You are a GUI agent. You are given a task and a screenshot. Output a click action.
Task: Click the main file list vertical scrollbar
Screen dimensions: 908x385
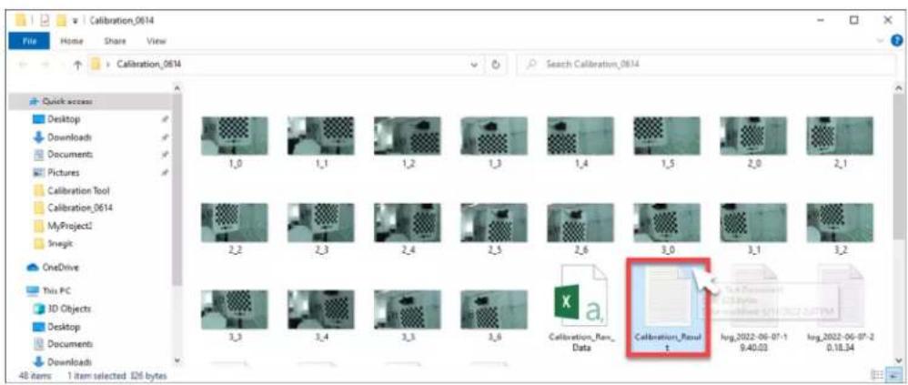898,220
